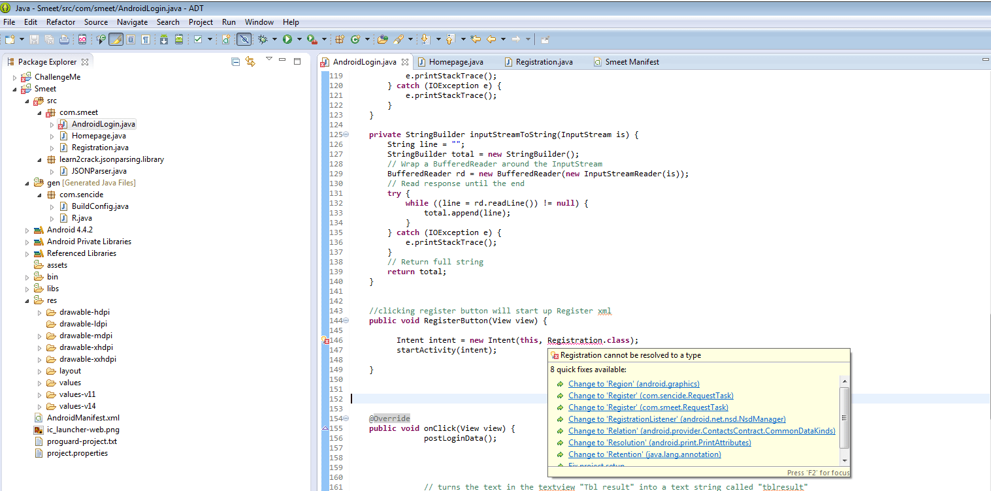Image resolution: width=991 pixels, height=491 pixels.
Task: Apply quick fix Change to 'RegistrationListener'
Action: point(677,419)
